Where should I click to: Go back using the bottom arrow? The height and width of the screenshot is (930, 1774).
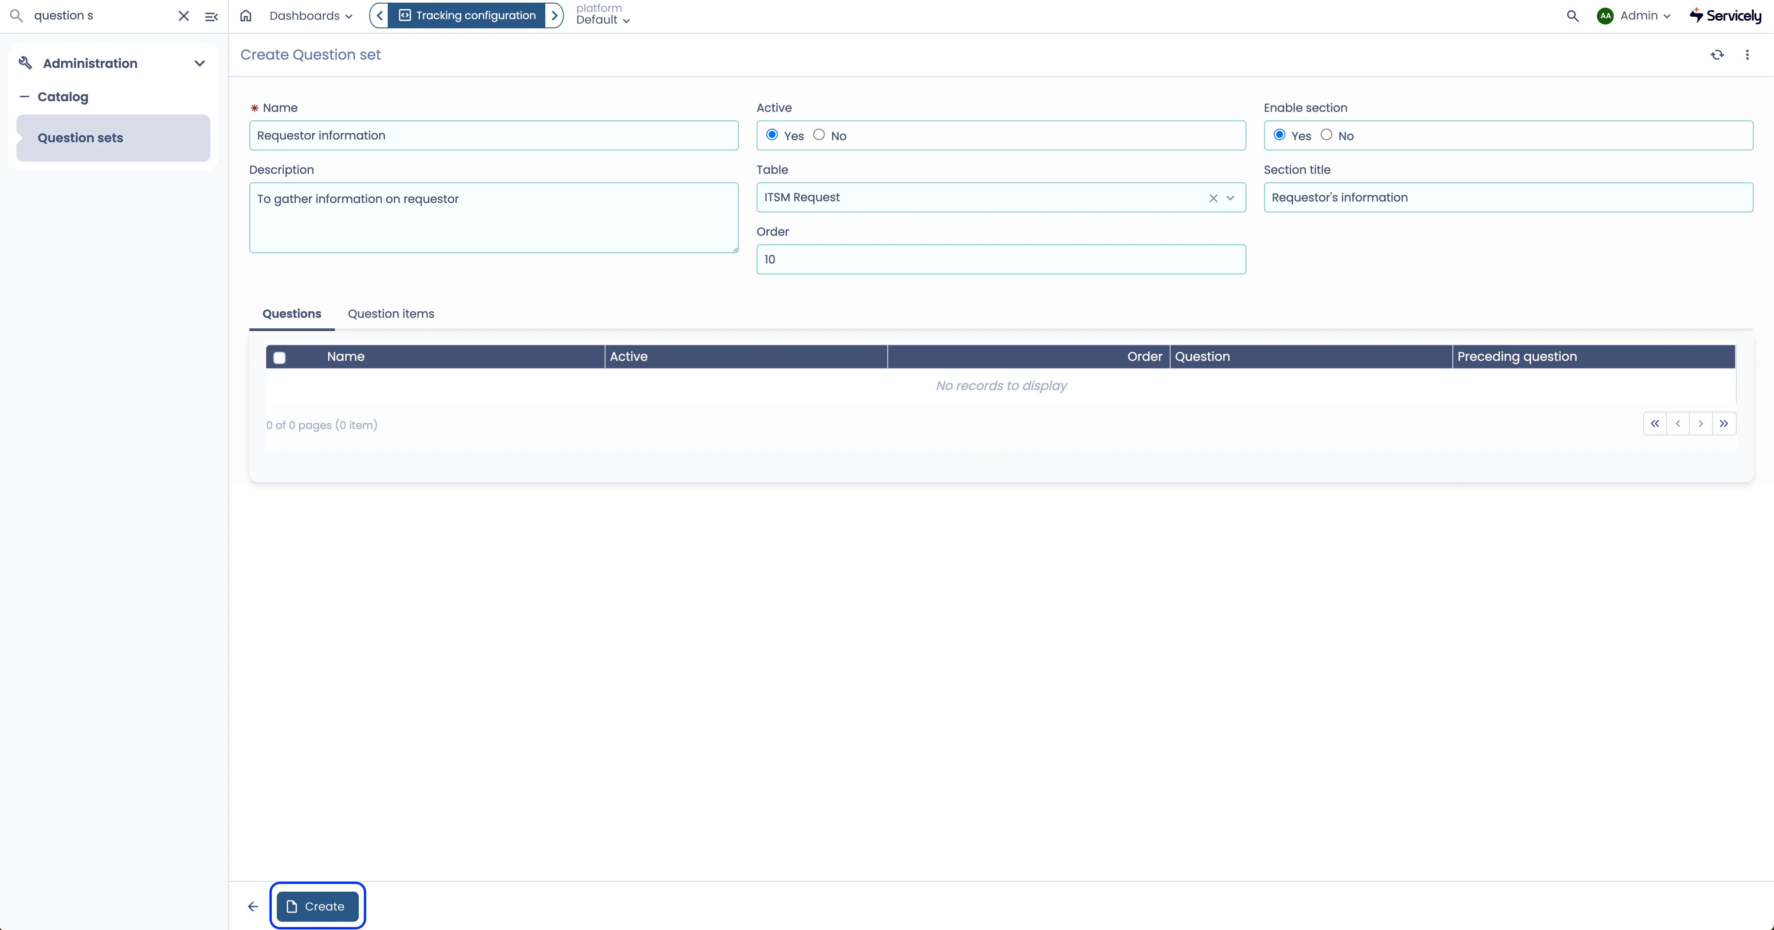pos(253,907)
